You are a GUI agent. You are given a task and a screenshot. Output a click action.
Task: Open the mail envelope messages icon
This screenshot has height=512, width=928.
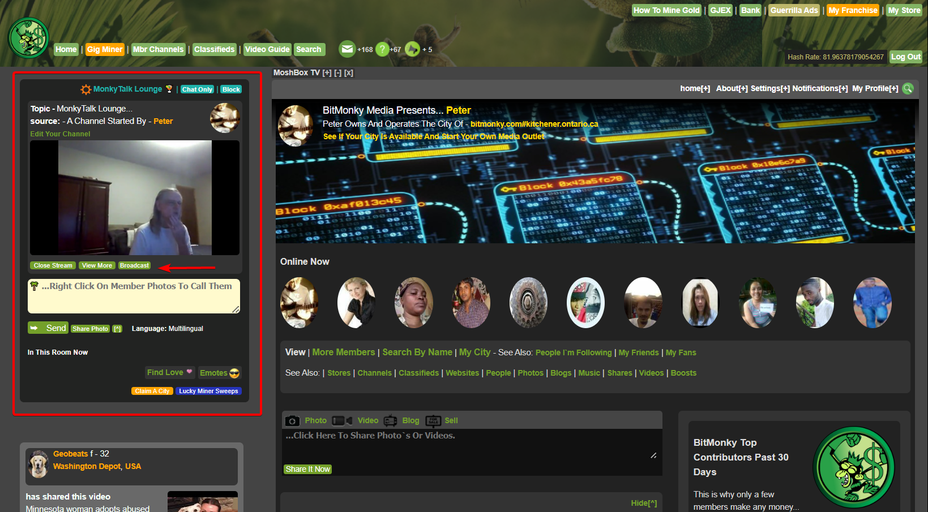point(347,49)
